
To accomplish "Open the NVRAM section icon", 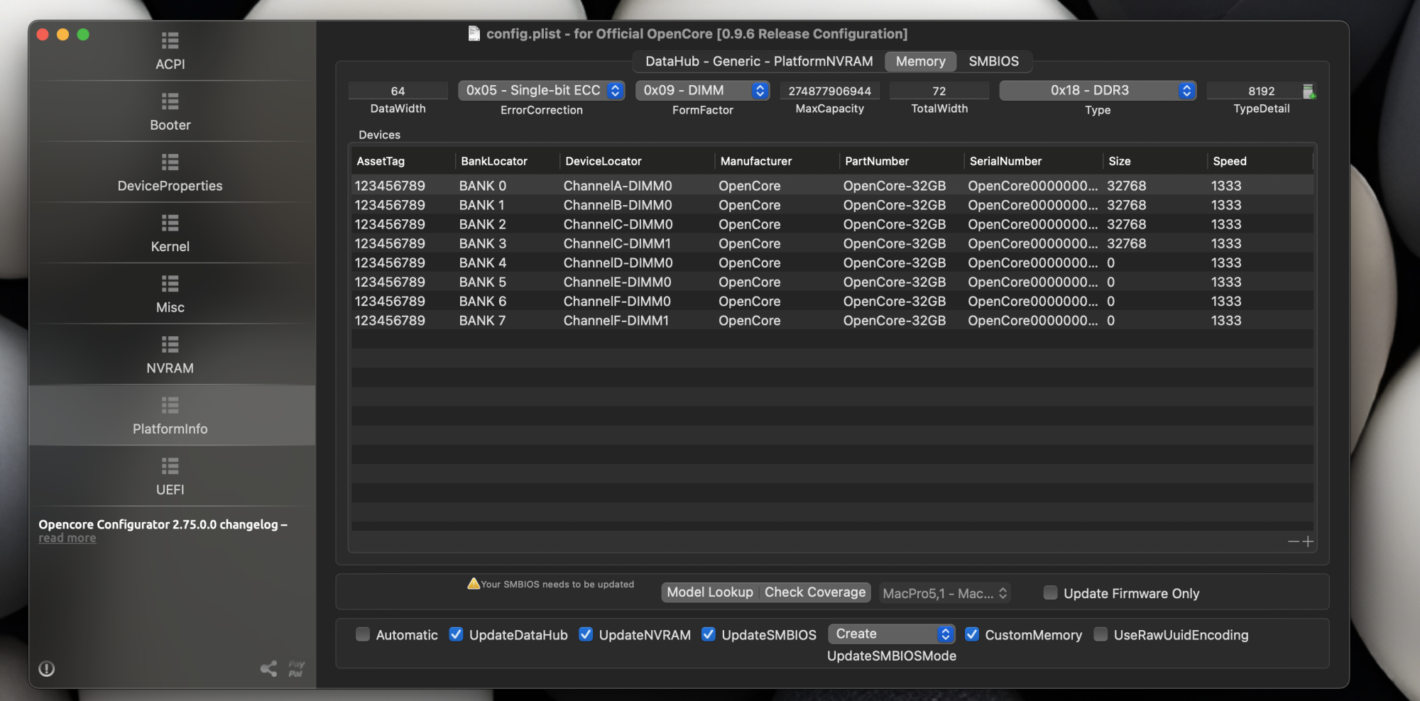I will point(170,345).
